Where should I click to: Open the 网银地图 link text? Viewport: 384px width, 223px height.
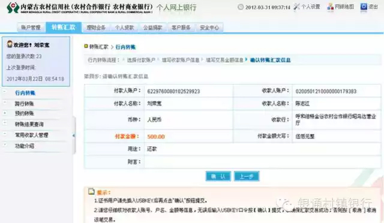tap(344, 7)
